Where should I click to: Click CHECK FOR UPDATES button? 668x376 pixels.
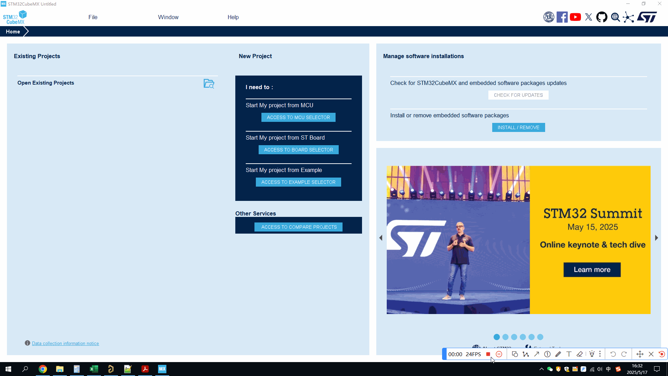(x=518, y=95)
